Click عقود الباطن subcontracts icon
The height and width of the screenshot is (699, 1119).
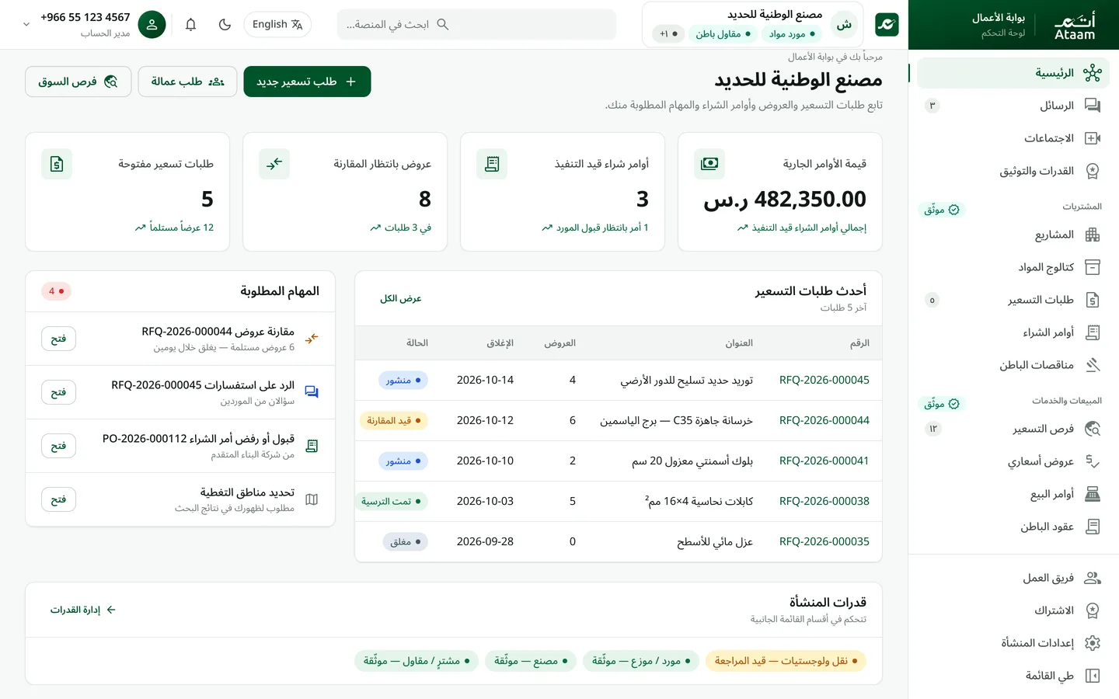click(1093, 527)
